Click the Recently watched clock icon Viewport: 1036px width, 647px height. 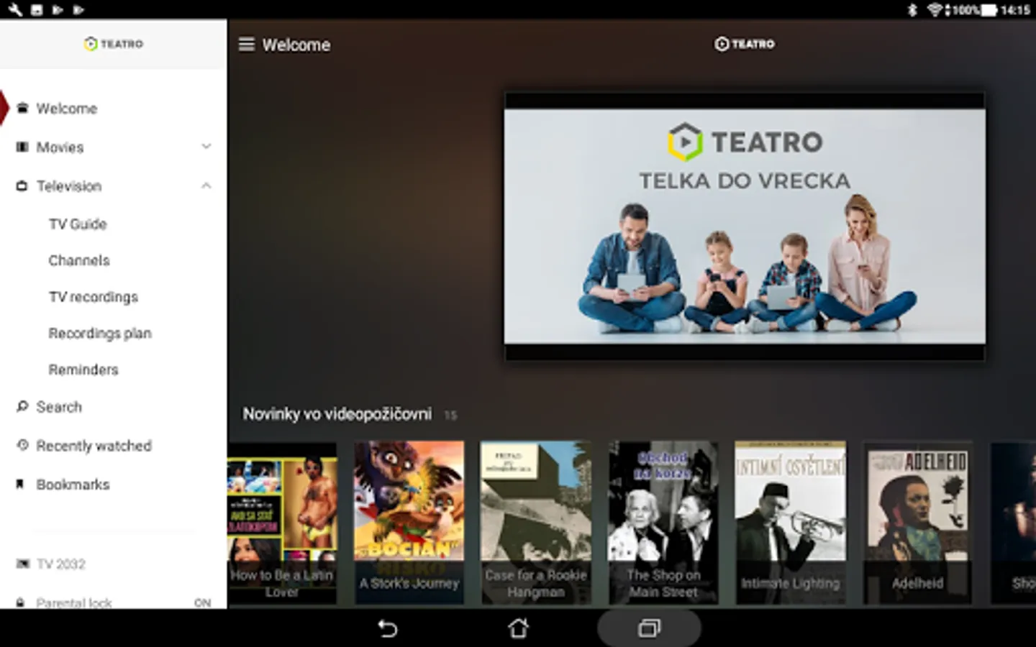[x=22, y=446]
